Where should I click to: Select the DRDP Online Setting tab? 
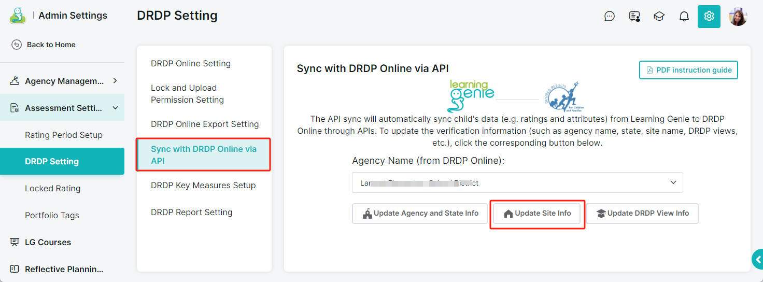pos(191,63)
